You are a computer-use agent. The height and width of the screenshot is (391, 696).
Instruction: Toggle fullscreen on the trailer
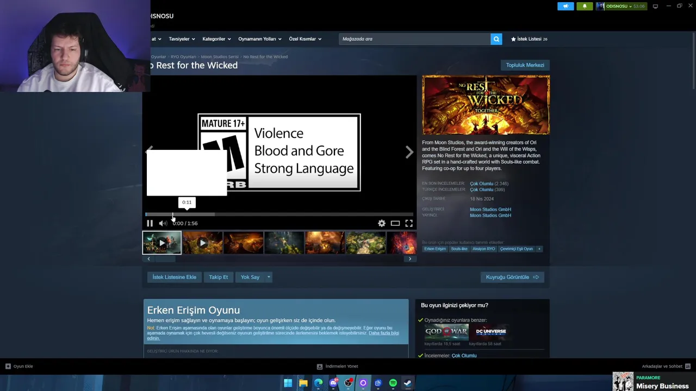click(x=409, y=223)
